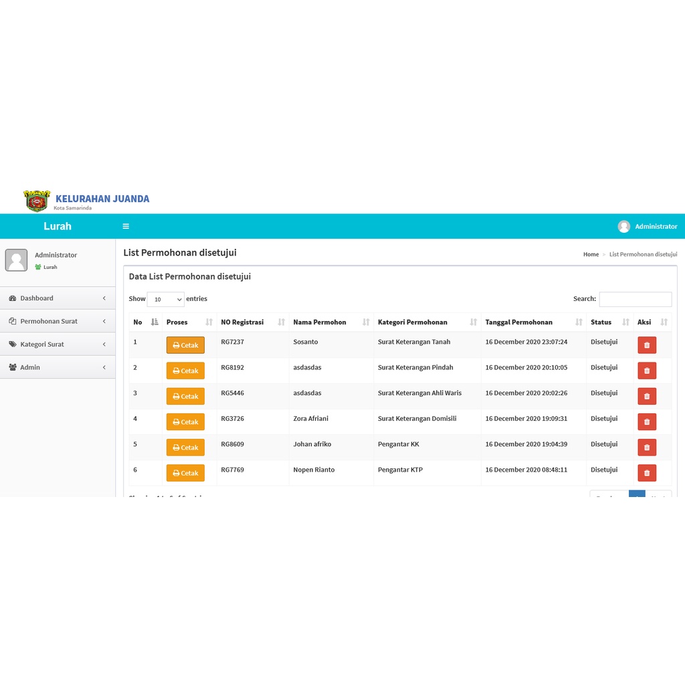Screen dimensions: 685x685
Task: Expand the Permohonan Surat submenu chevron
Action: (104, 321)
